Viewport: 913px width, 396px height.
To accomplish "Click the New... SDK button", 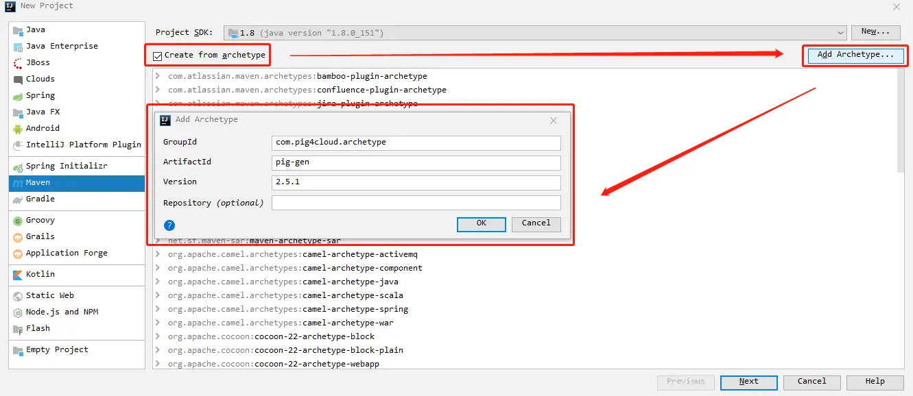I will [x=876, y=32].
